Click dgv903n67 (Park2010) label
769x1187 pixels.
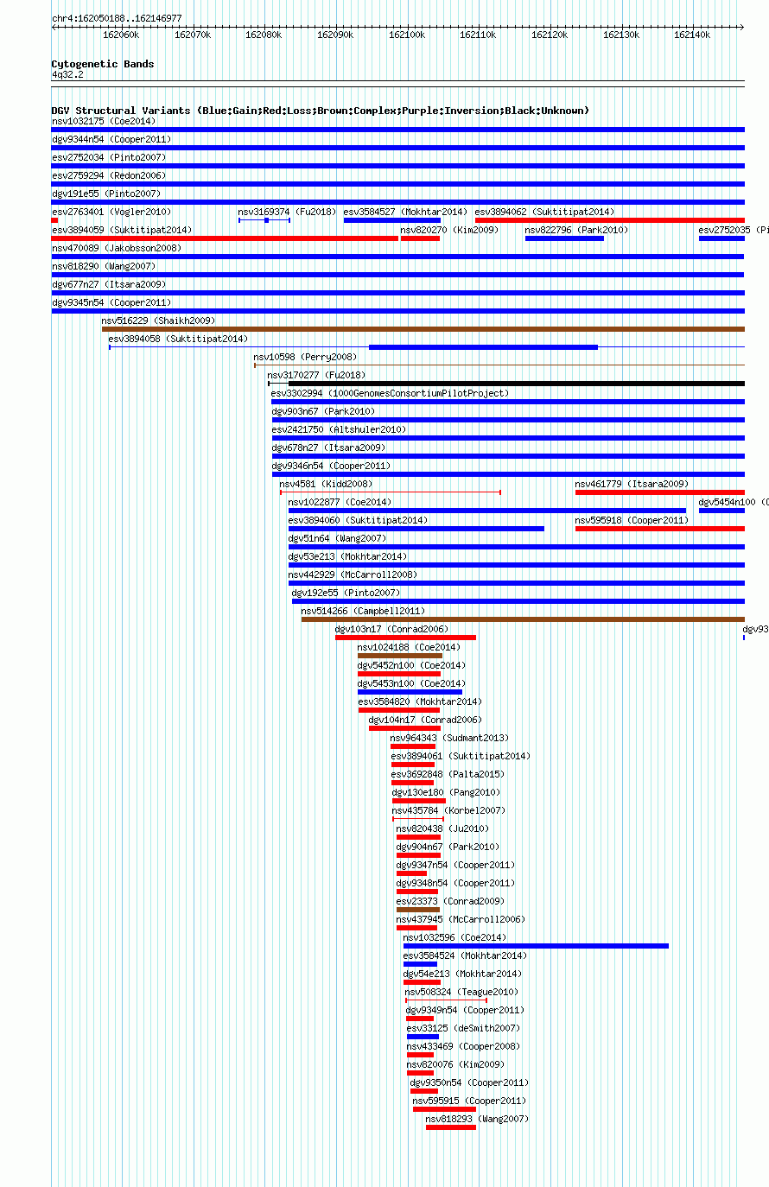(324, 411)
